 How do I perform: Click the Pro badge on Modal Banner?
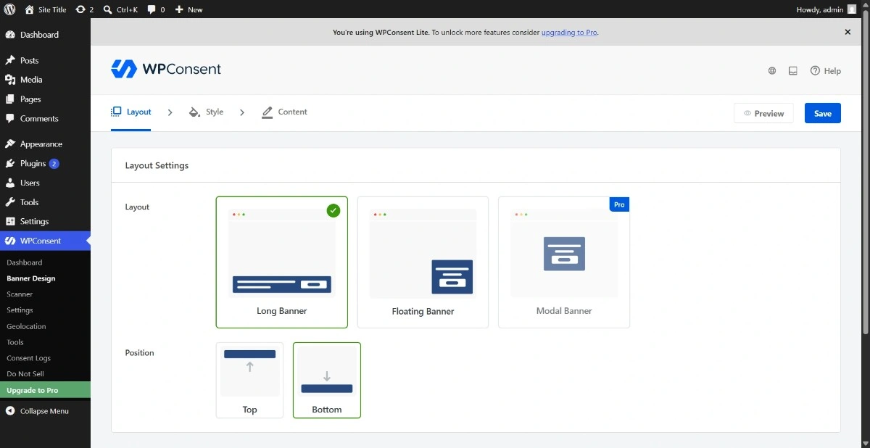click(619, 204)
